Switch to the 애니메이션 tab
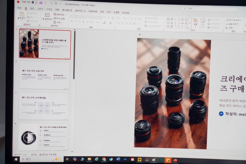Viewport: 246px width, 164px height. point(67,10)
